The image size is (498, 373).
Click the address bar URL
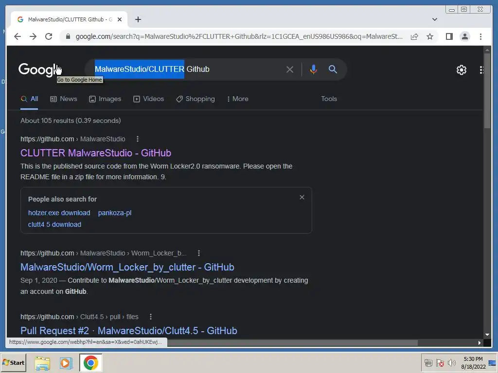pos(239,36)
